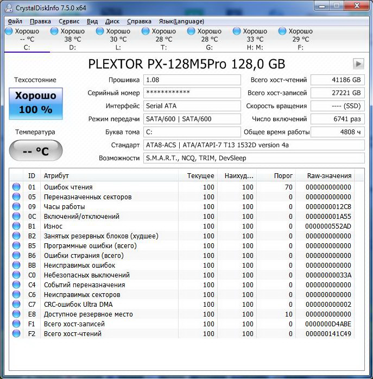
Task: Click status icon for C4 Событий переназначения
Action: click(16, 285)
